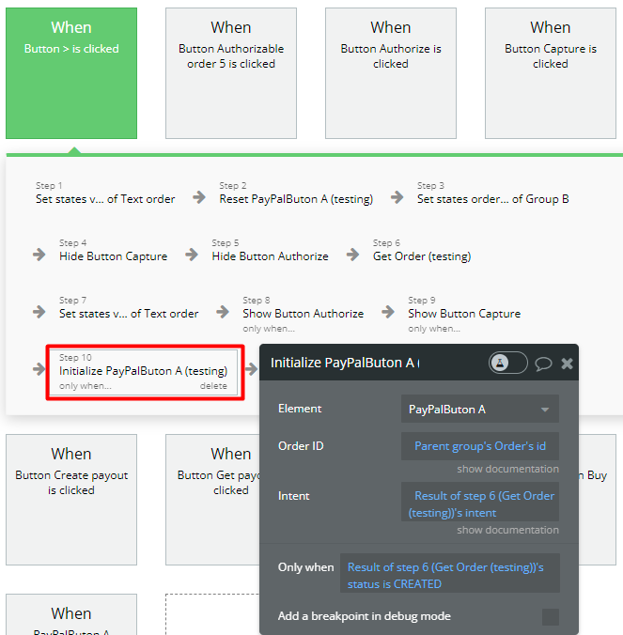
Task: Open Step 4 Hide Button Capture
Action: [x=113, y=251]
